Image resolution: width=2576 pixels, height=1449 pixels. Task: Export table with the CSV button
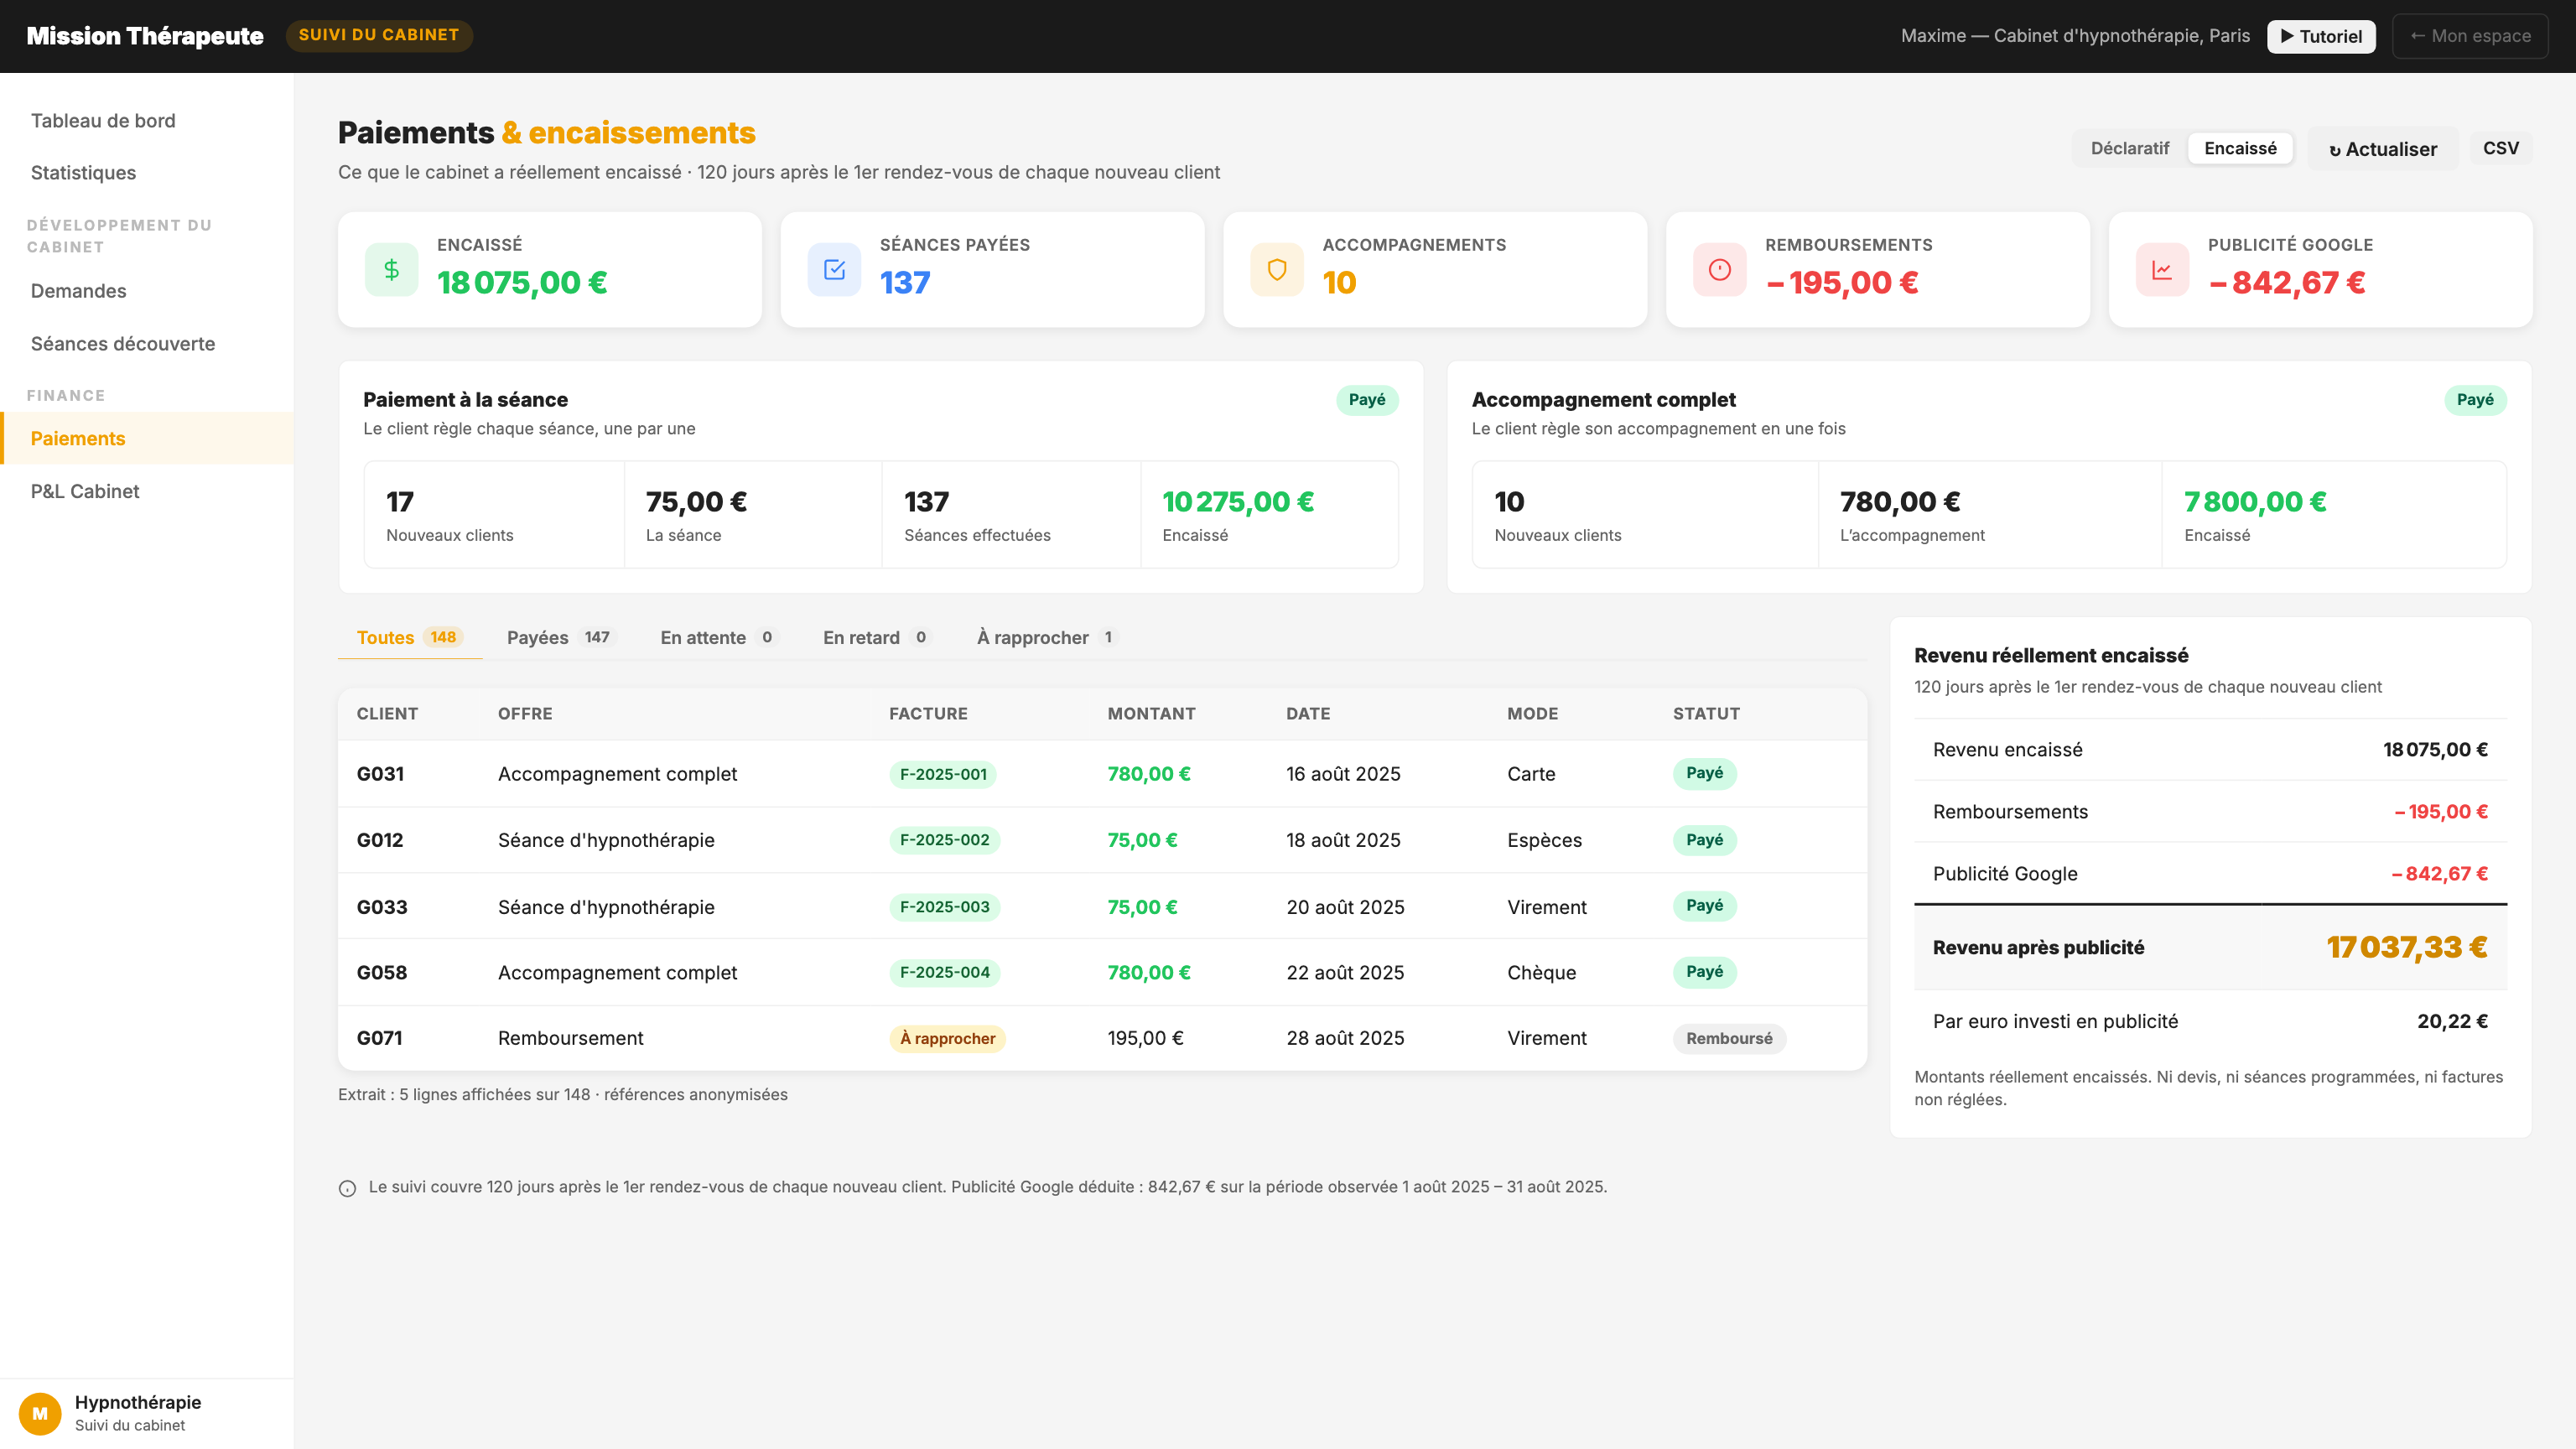click(2500, 148)
